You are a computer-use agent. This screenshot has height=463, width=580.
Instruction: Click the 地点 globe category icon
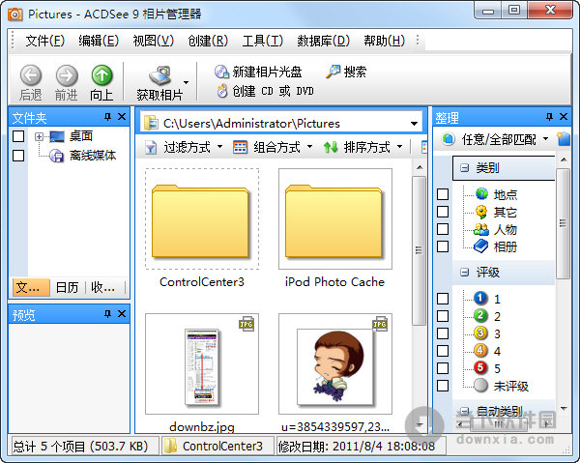coord(481,193)
